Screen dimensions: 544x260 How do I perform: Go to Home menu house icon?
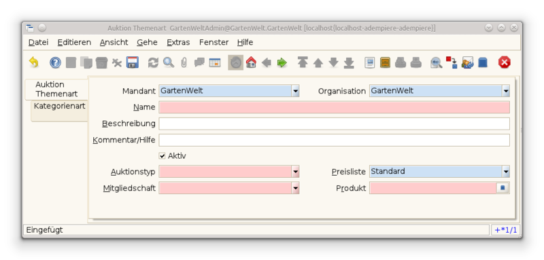(251, 62)
